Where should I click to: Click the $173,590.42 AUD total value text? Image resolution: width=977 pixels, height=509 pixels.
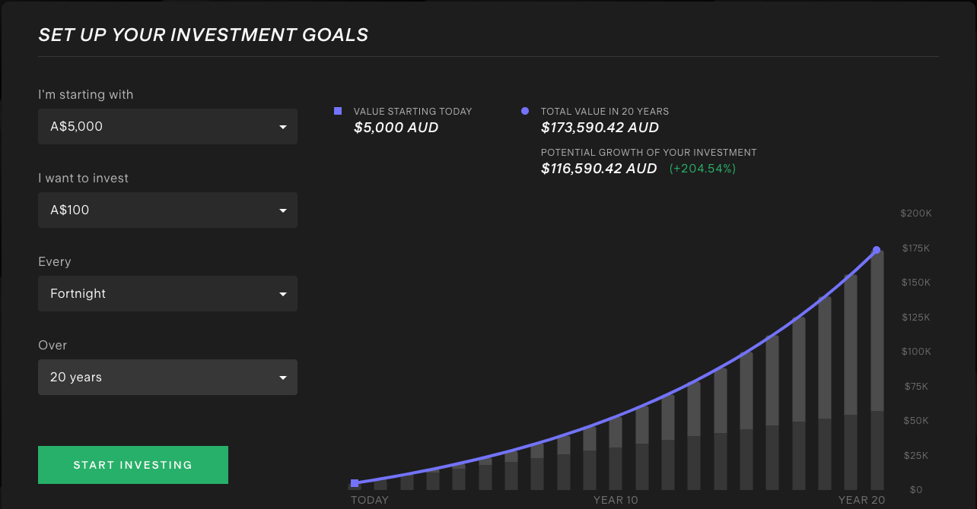599,127
